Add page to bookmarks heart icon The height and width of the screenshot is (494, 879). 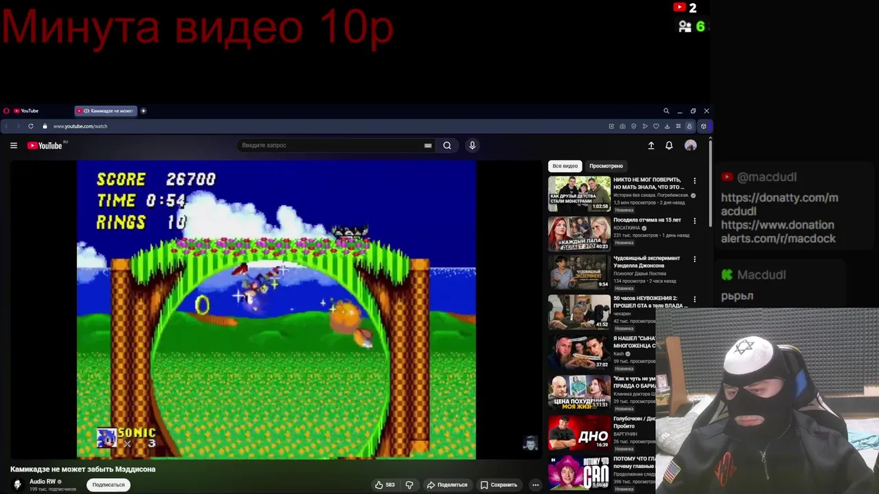pos(656,126)
